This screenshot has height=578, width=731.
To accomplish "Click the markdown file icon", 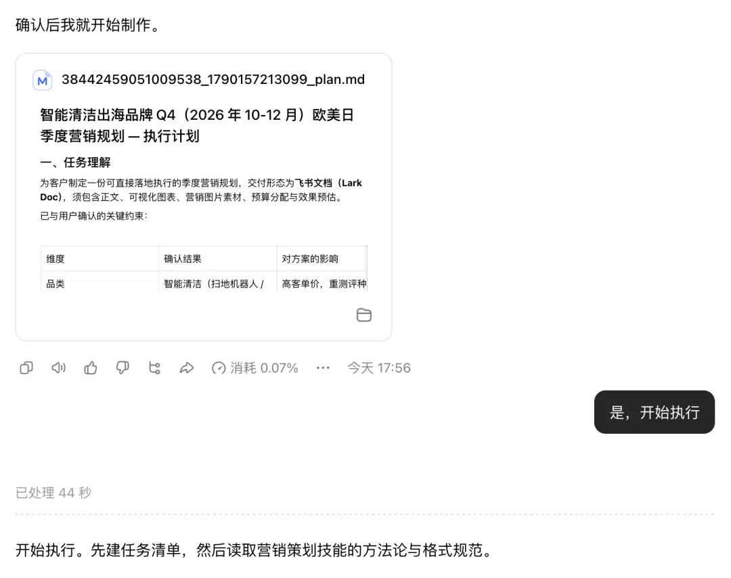I will click(43, 80).
